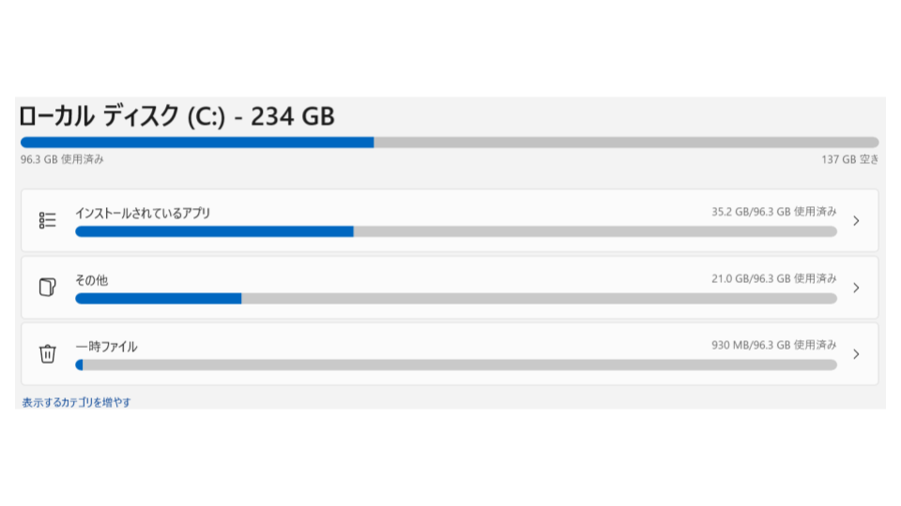The image size is (901, 506).
Task: Click the 930 MB/96.3 GB usage text
Action: coord(773,346)
